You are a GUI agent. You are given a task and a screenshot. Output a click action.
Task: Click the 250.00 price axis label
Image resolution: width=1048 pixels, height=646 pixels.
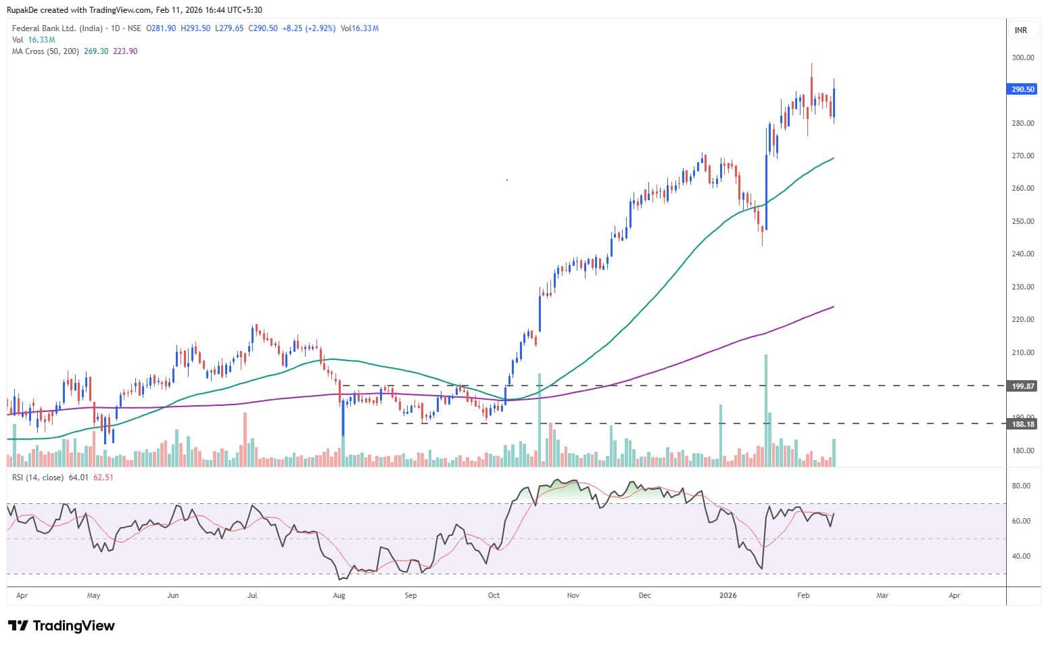[1023, 221]
